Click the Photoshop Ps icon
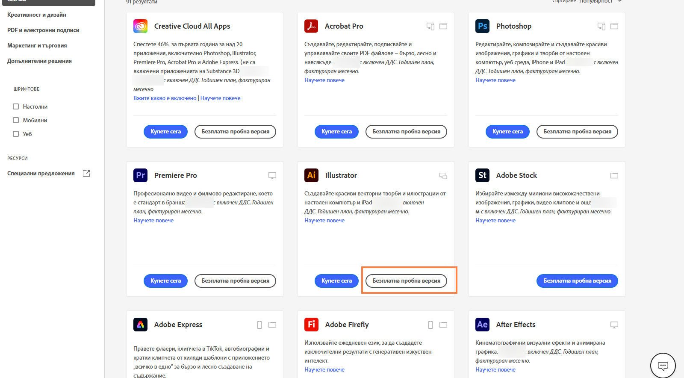Viewport: 684px width, 378px height. (x=482, y=26)
